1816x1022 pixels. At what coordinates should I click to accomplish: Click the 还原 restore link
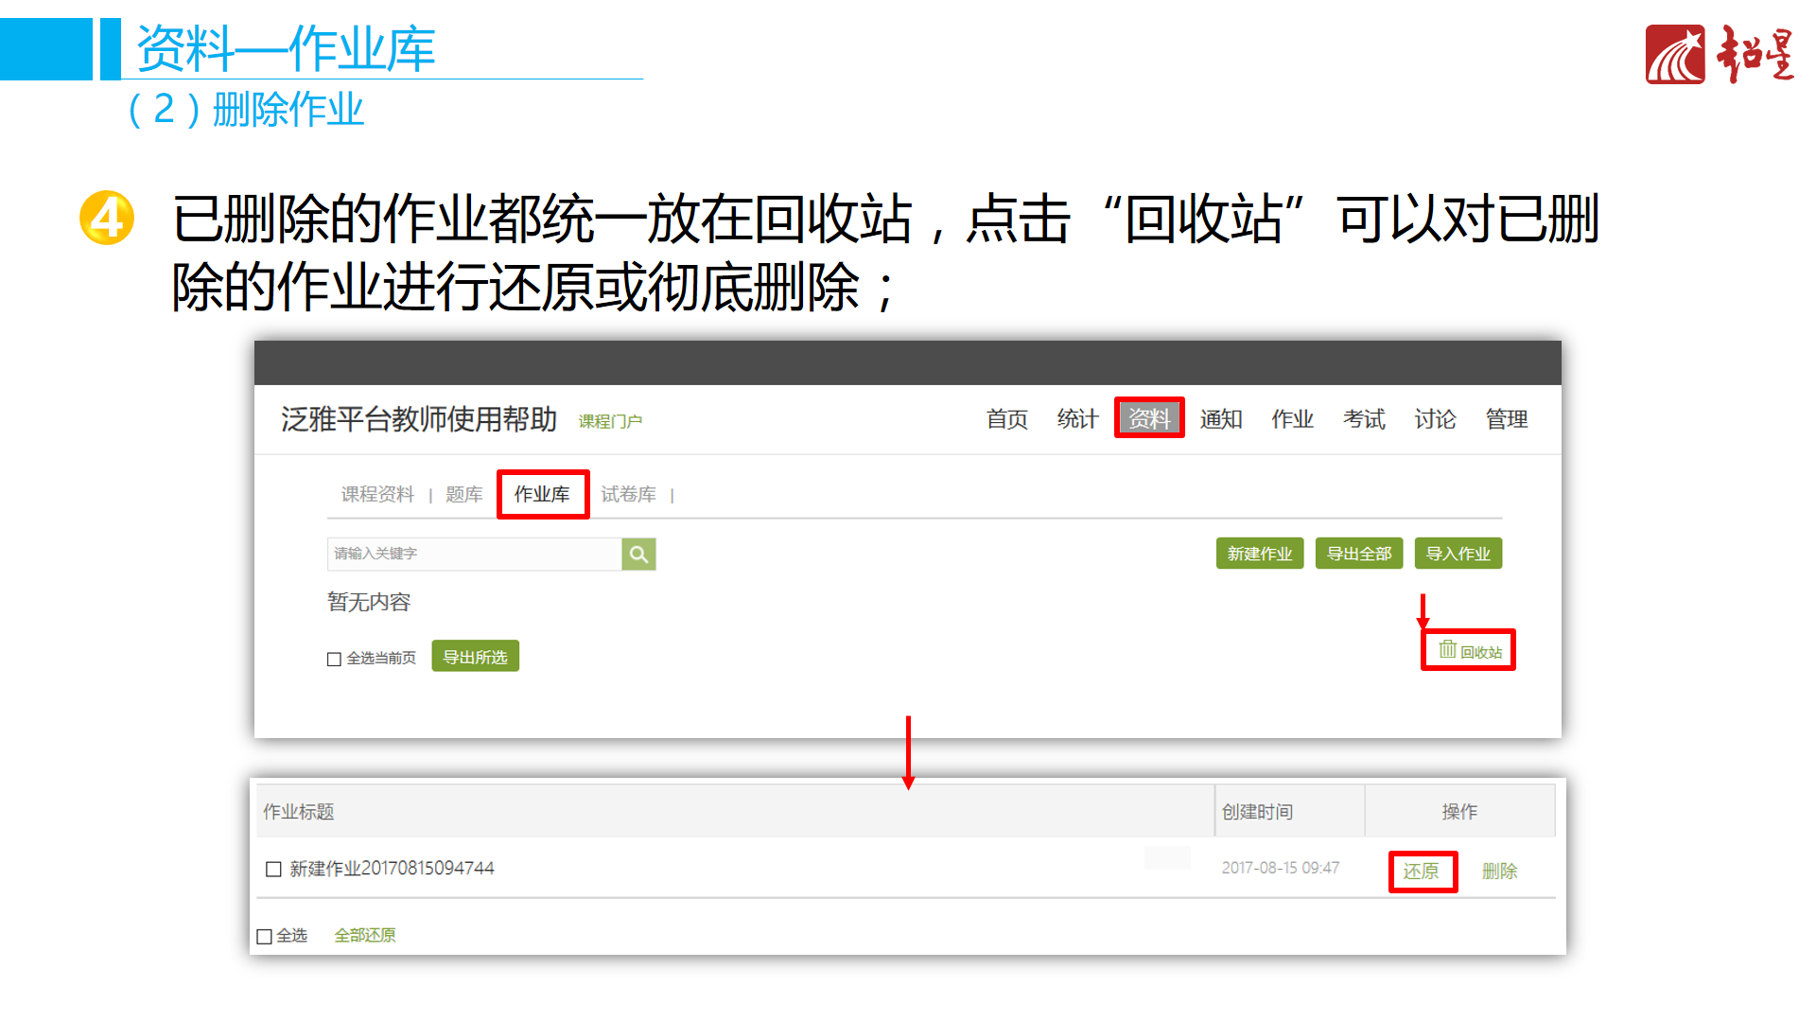click(1421, 871)
